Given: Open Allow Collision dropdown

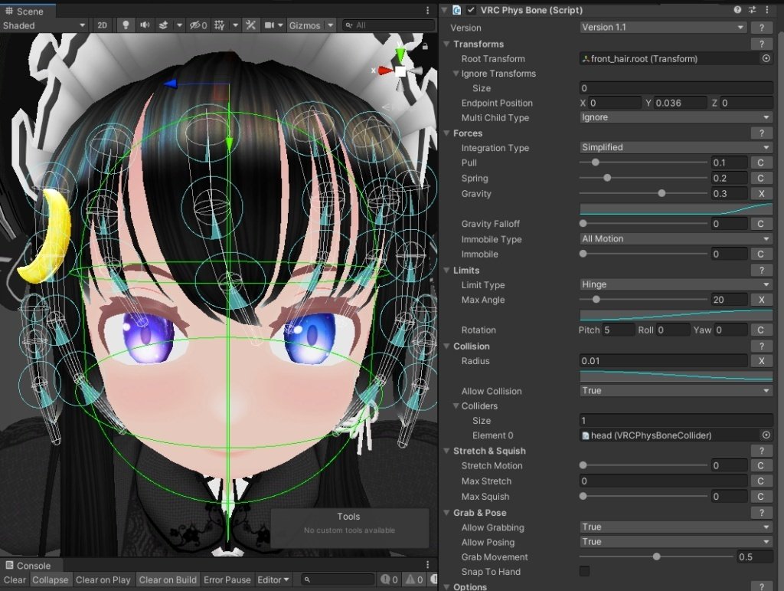Looking at the screenshot, I should point(676,390).
